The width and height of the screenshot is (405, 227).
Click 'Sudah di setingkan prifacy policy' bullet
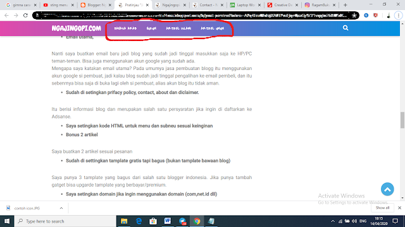point(132,93)
